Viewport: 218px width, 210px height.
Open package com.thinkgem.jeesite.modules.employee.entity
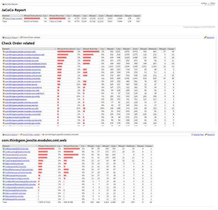(25, 66)
